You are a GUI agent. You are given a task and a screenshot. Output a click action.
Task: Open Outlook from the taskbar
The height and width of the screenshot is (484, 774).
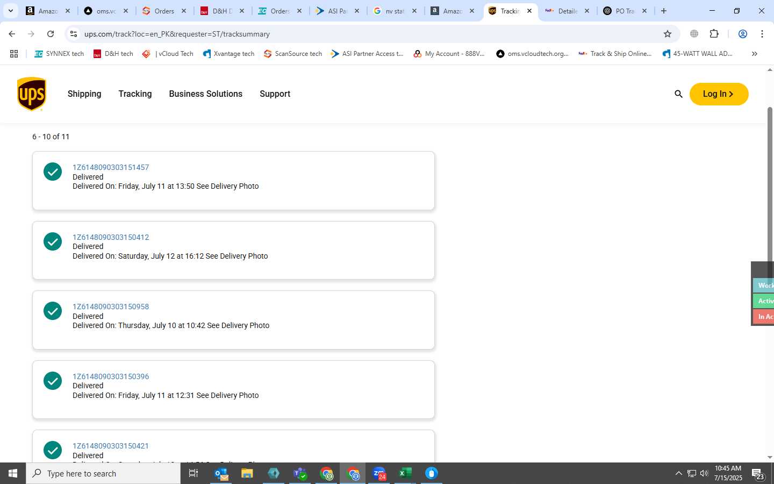point(221,473)
